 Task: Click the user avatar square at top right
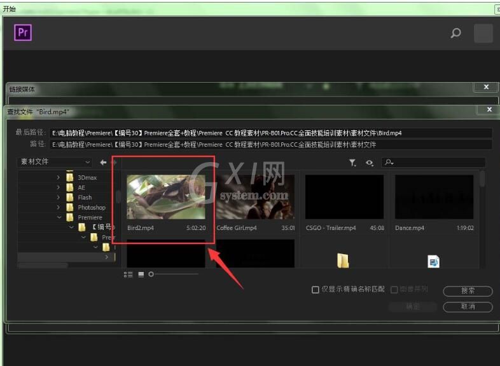[483, 33]
